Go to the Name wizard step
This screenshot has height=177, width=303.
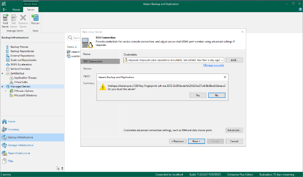[x=87, y=54]
